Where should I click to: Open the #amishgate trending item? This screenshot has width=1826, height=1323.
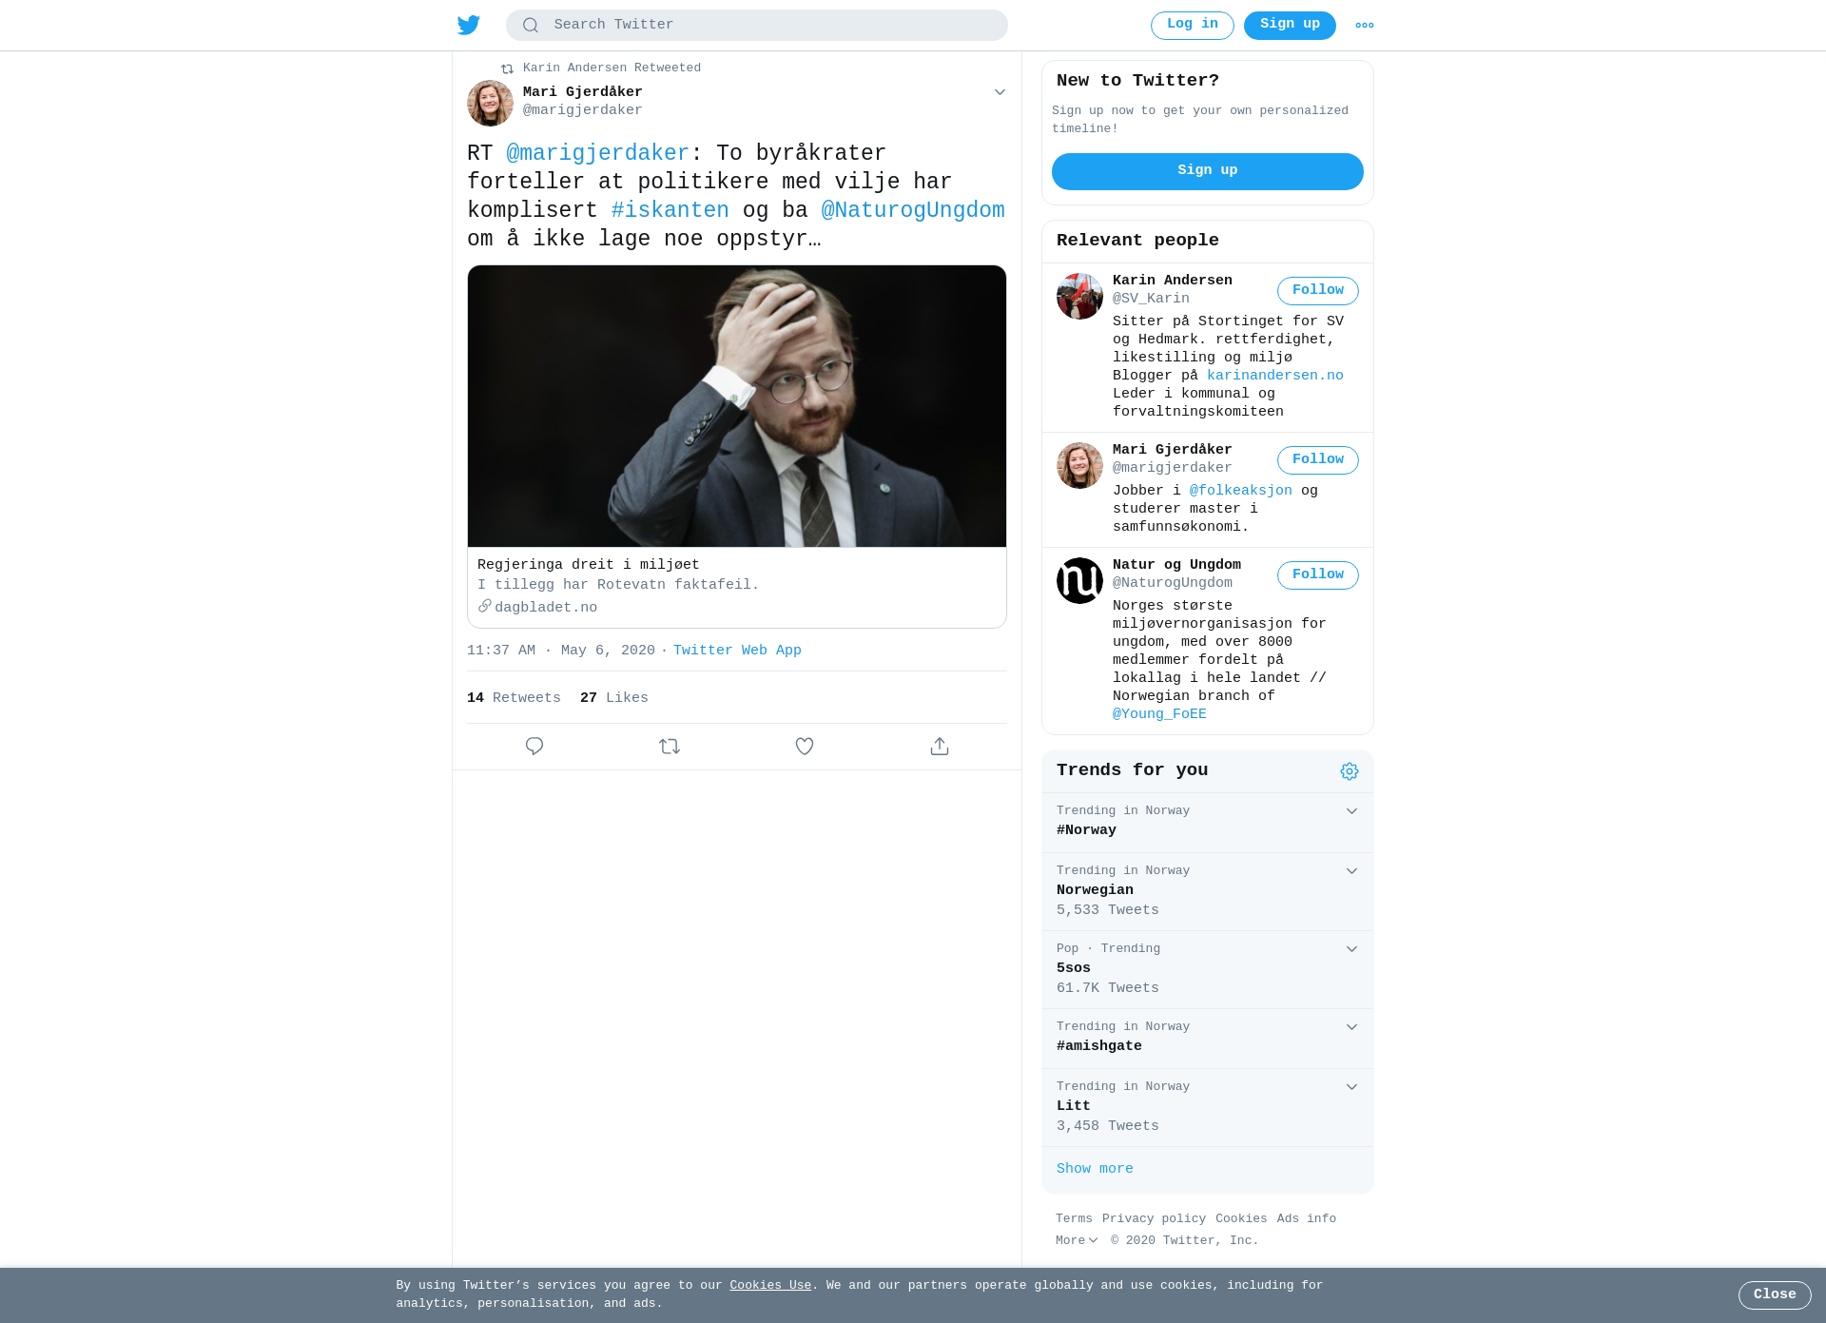(x=1208, y=1039)
